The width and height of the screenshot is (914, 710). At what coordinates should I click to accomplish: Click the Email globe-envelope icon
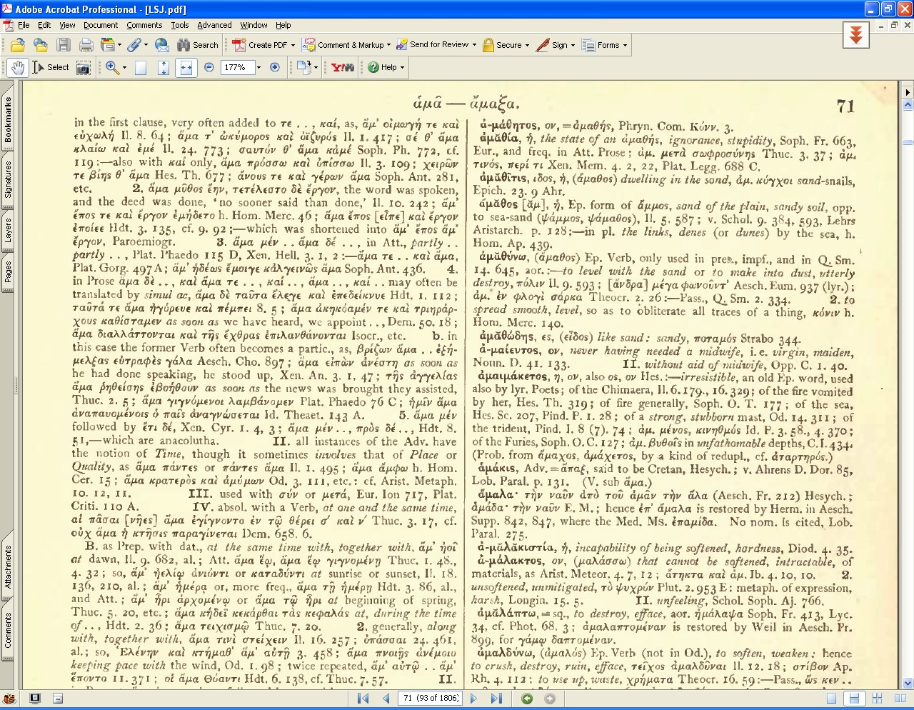click(162, 45)
